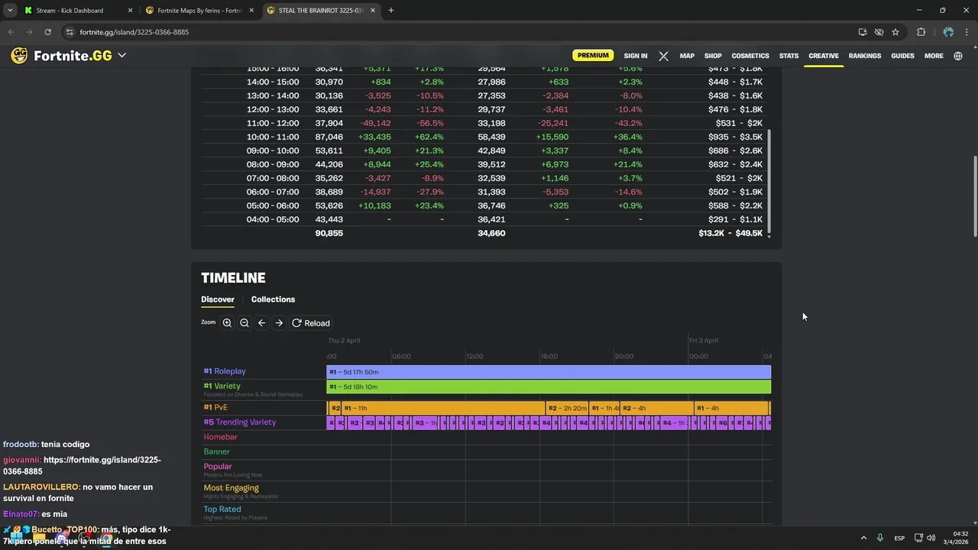Move timeline left with the back arrow

coord(261,323)
